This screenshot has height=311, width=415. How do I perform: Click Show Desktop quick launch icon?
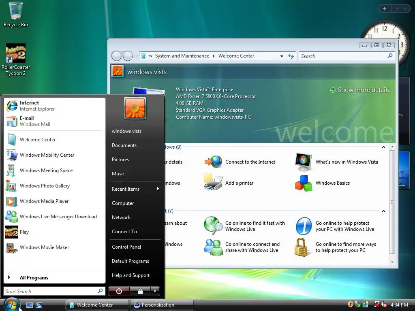[29, 305]
